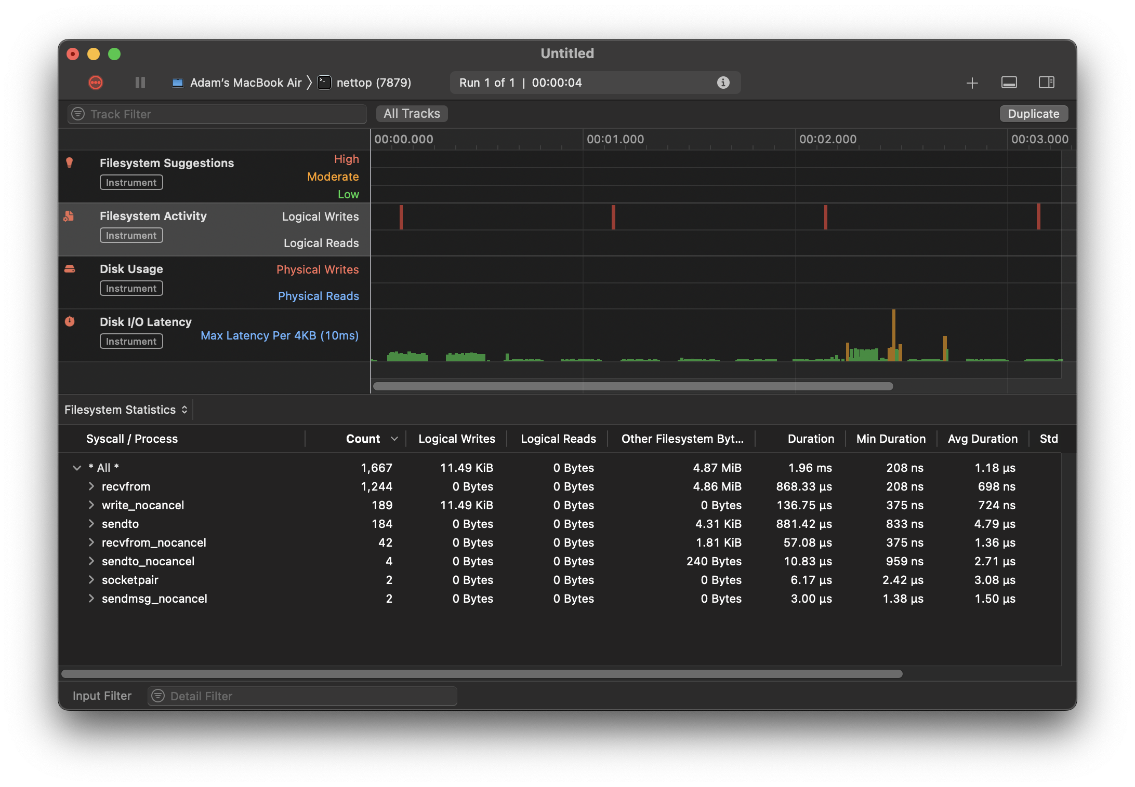Image resolution: width=1135 pixels, height=787 pixels.
Task: Click Instrument badge under Disk I/O Latency
Action: [131, 341]
